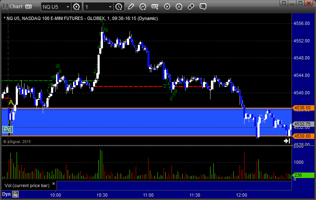316x200 pixels.
Task: Jump to latest bar arrow icon
Action: 287,141
